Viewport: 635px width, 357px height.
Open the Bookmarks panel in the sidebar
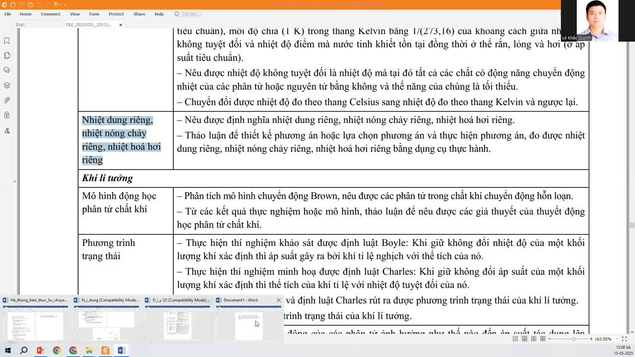coord(6,41)
